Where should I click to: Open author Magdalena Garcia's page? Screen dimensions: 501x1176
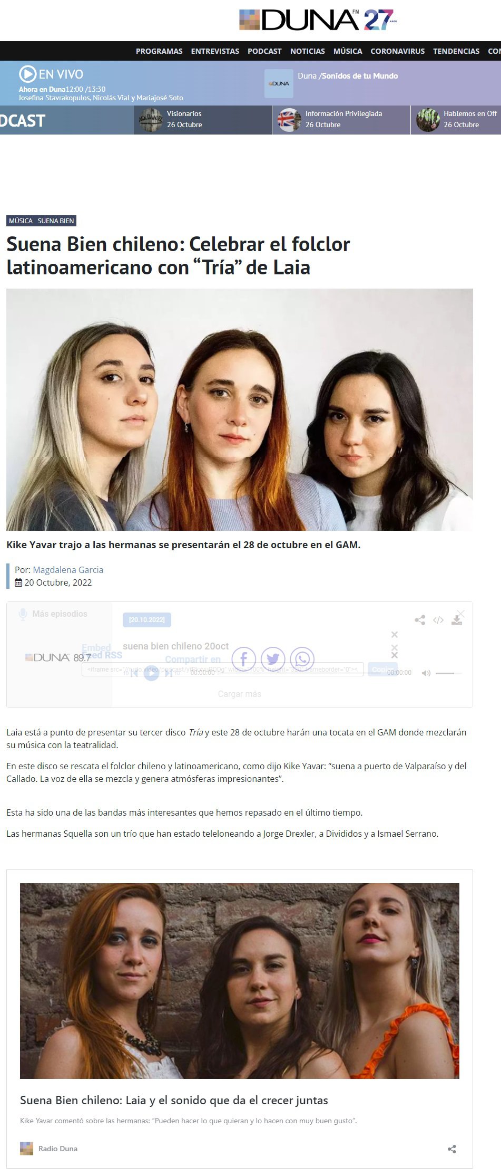point(68,570)
